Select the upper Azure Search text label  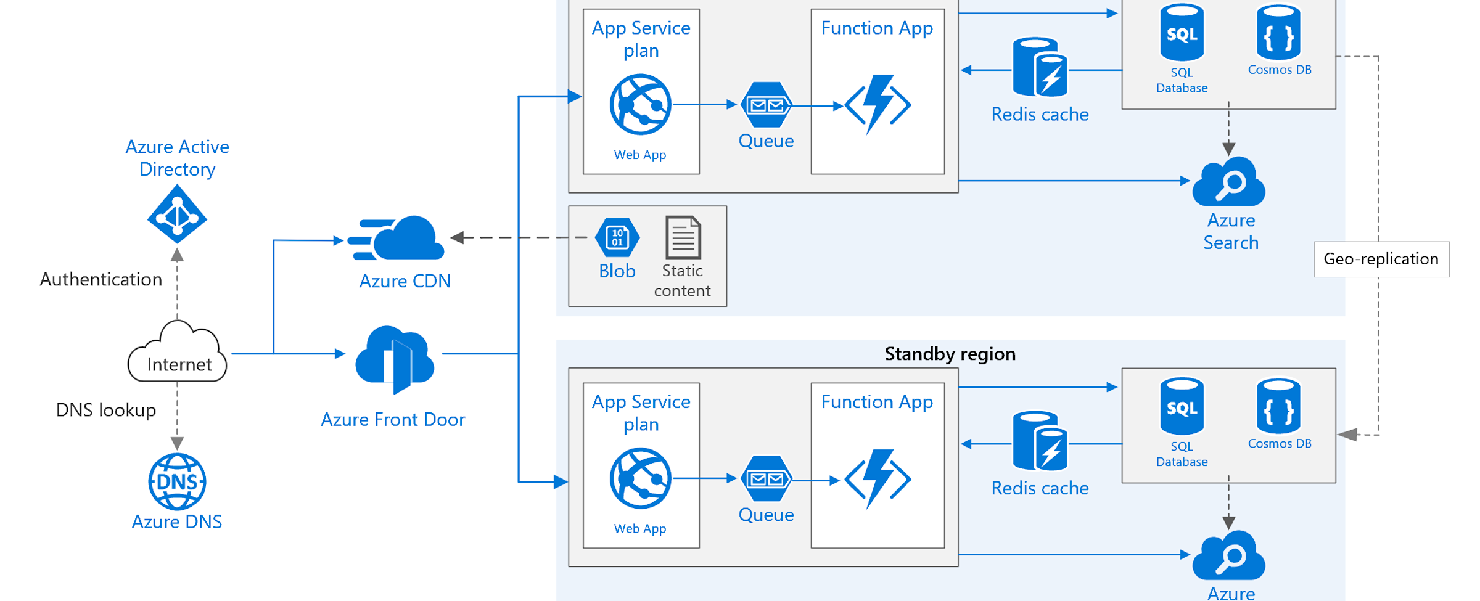coord(1231,231)
